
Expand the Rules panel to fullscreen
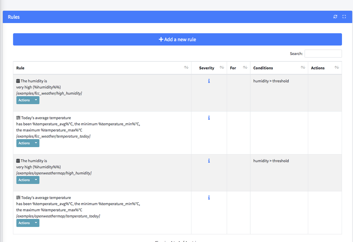point(344,17)
